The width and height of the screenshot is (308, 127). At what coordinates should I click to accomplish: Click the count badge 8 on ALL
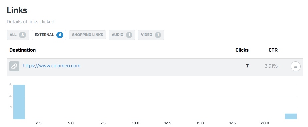[23, 35]
